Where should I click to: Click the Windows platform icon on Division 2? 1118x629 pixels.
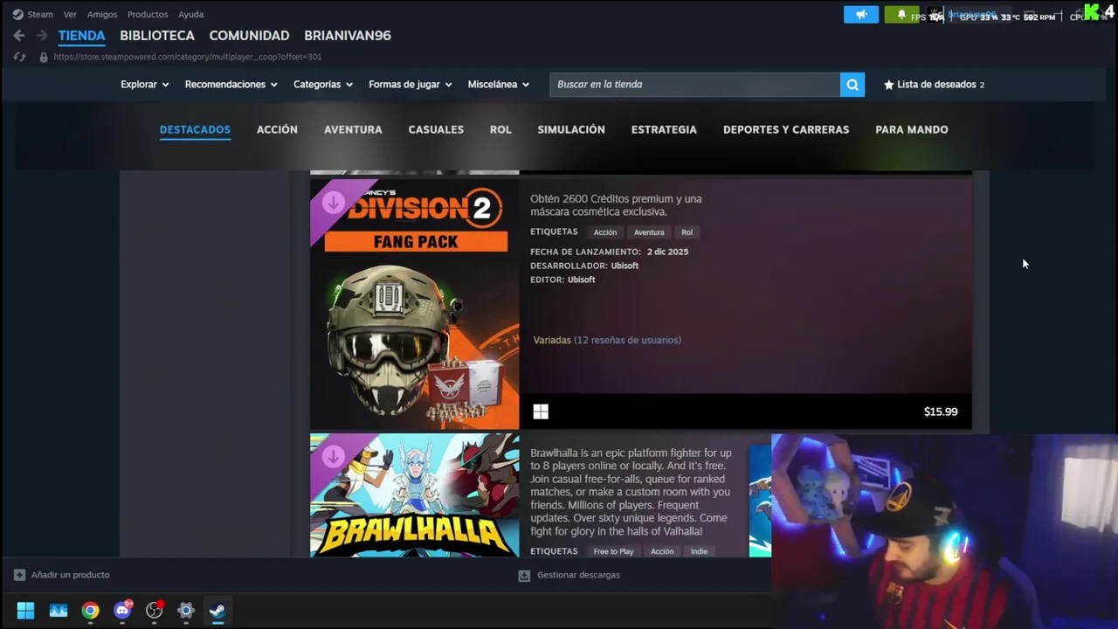(541, 411)
